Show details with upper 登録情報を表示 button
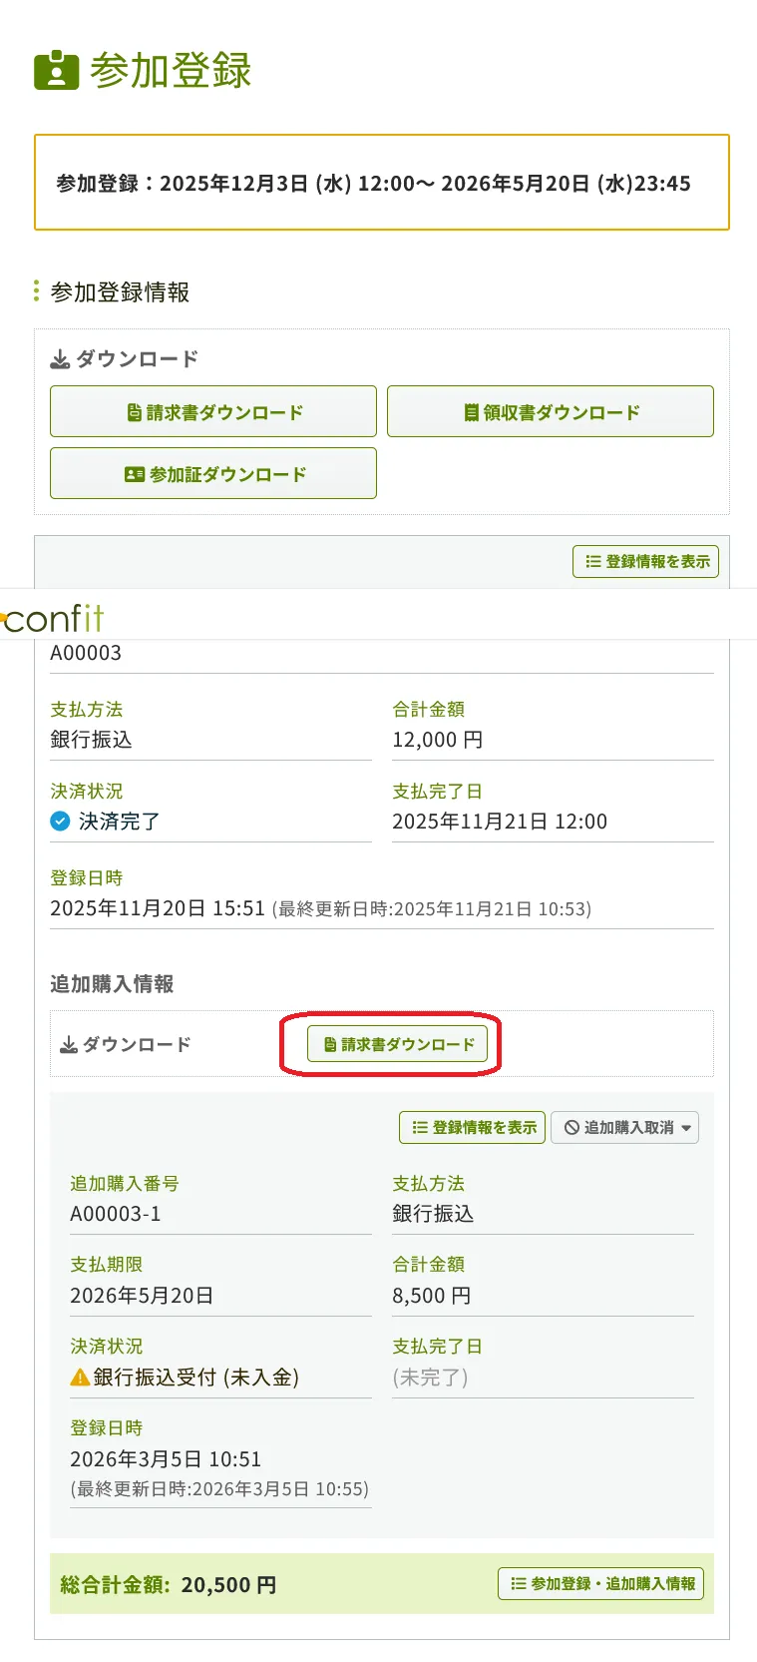 [x=645, y=561]
